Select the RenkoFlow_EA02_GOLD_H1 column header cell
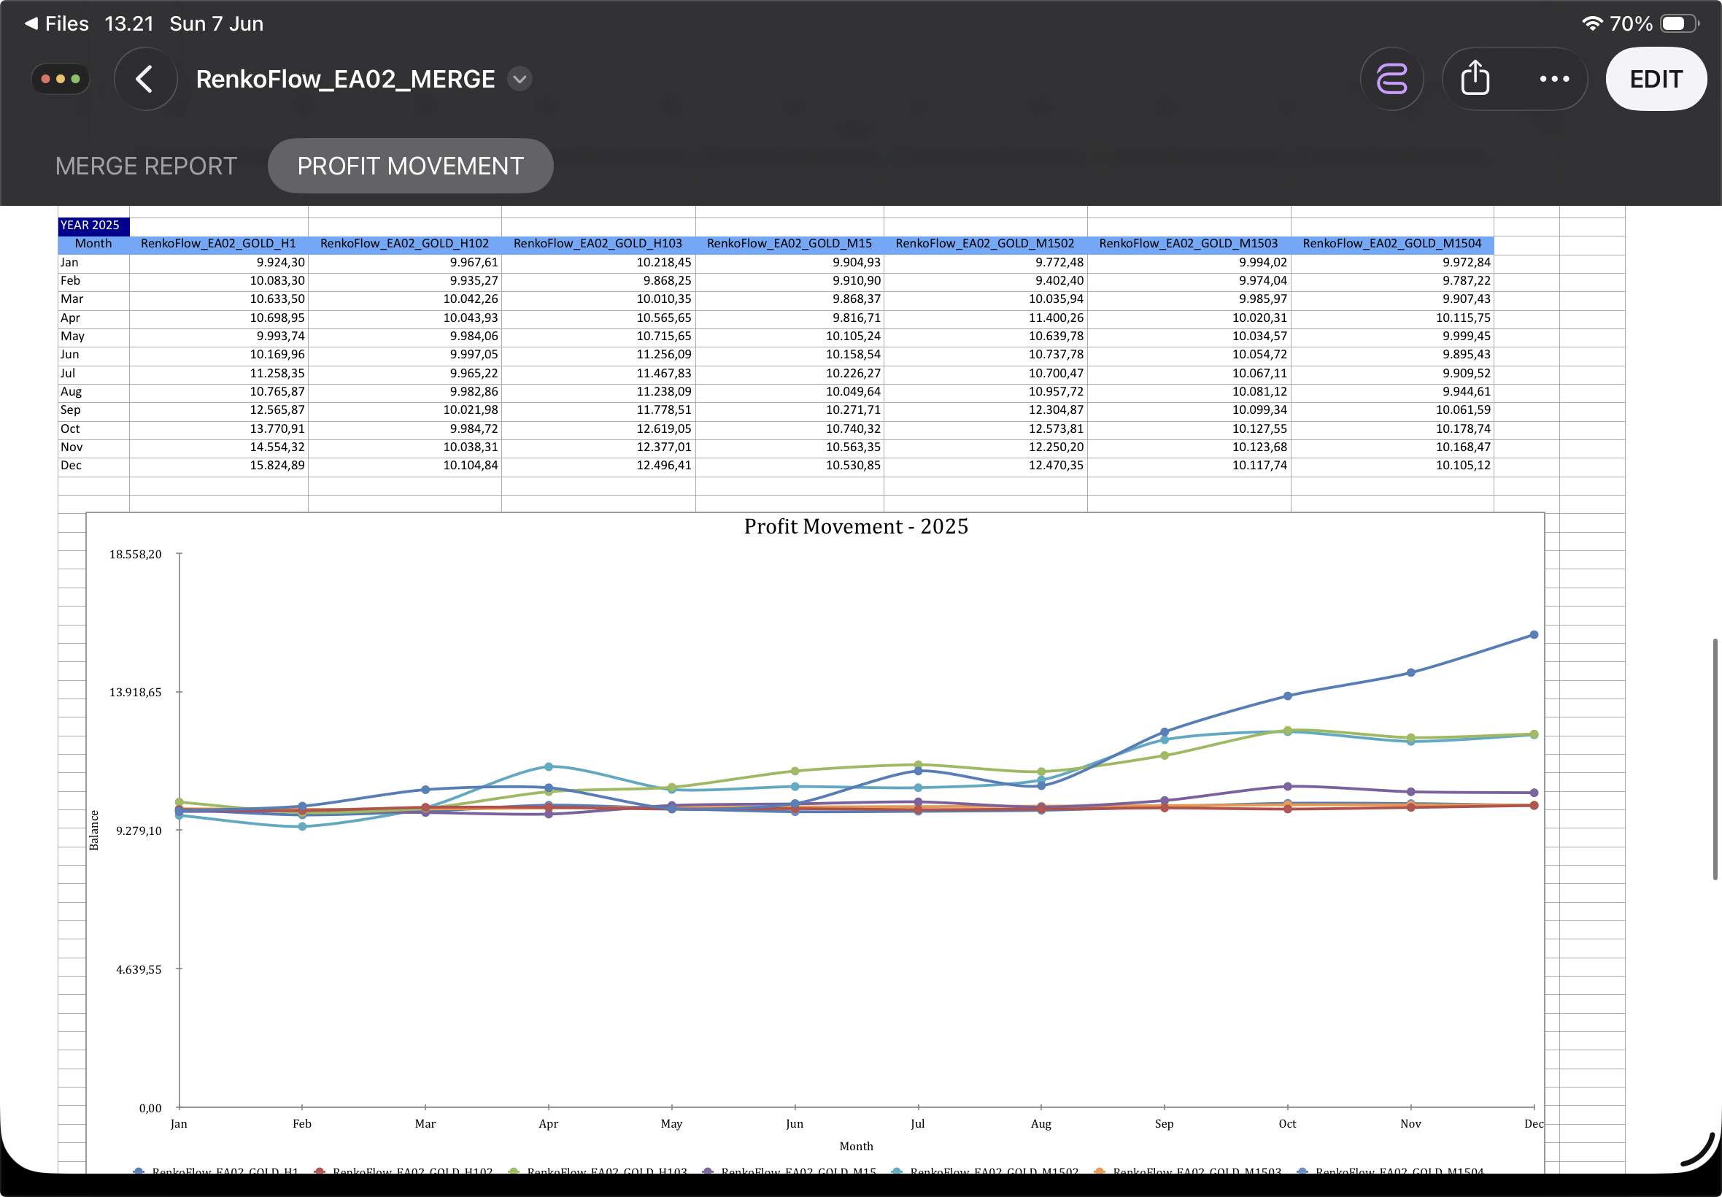This screenshot has height=1197, width=1722. (218, 244)
